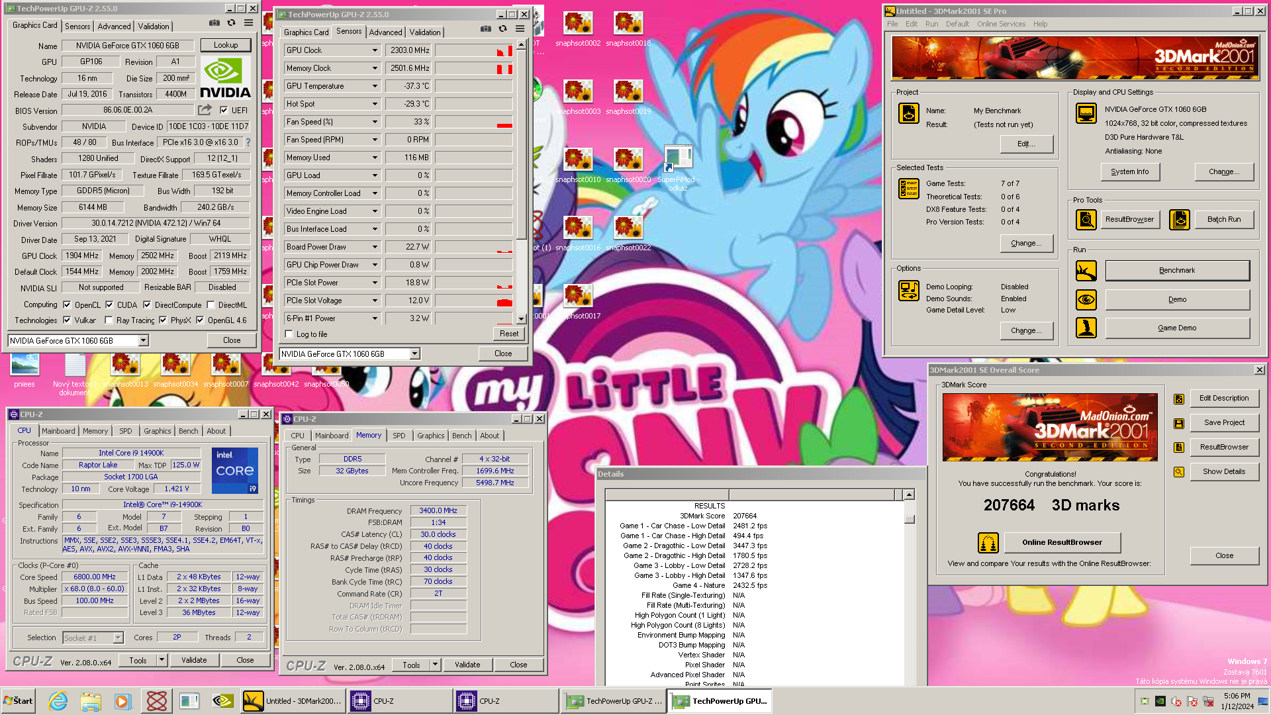Screen dimensions: 1271x715
Task: Click the screenshot camera icon in GPU-Z Sensors window
Action: pyautogui.click(x=486, y=29)
